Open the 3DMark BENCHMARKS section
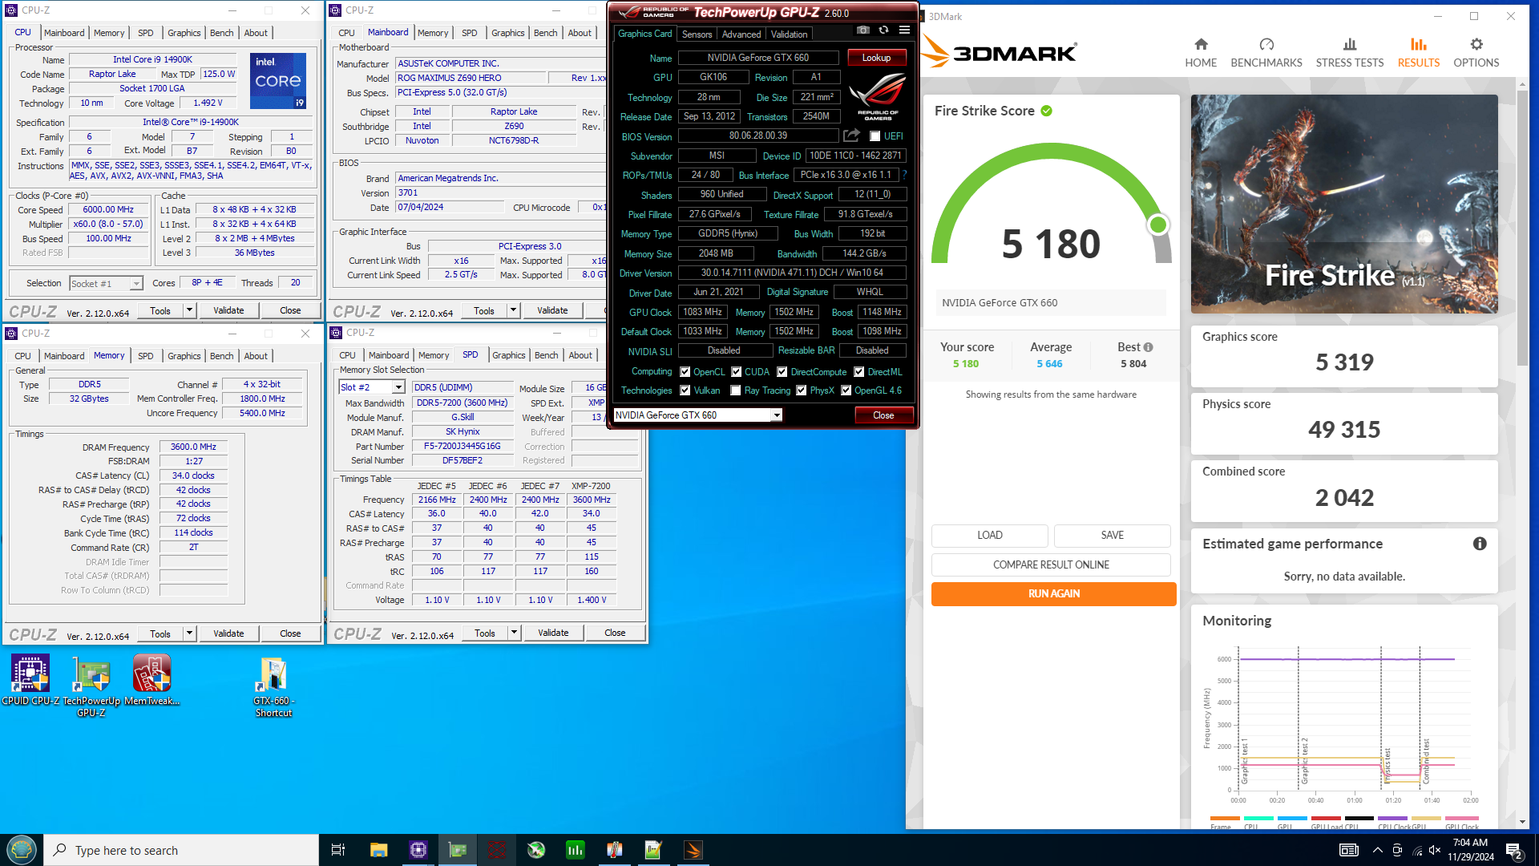The image size is (1539, 866). pos(1266,52)
